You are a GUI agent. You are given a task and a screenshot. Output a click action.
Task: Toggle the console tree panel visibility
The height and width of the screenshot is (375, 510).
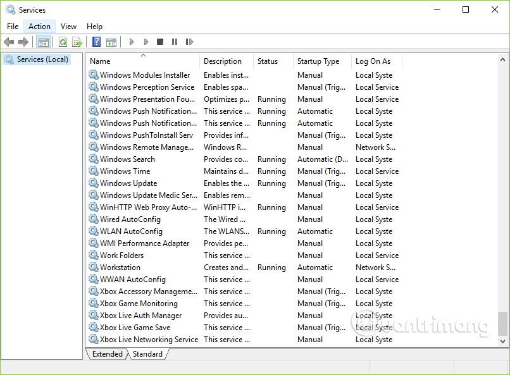(x=44, y=42)
